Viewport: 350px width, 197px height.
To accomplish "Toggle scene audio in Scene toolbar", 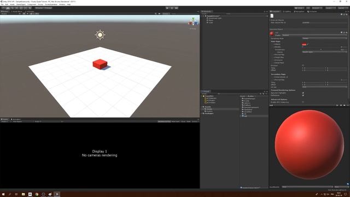I will coord(27,14).
